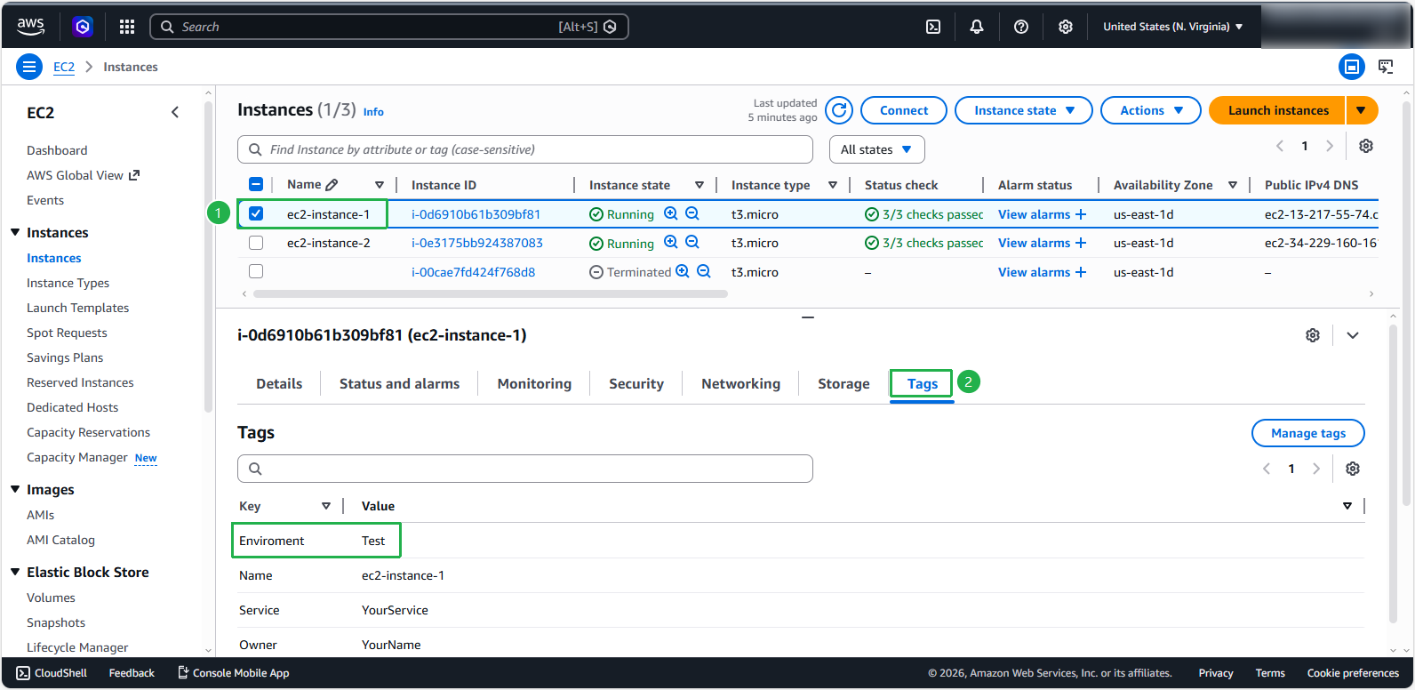Go to next page of instances
The height and width of the screenshot is (690, 1415).
coord(1330,146)
